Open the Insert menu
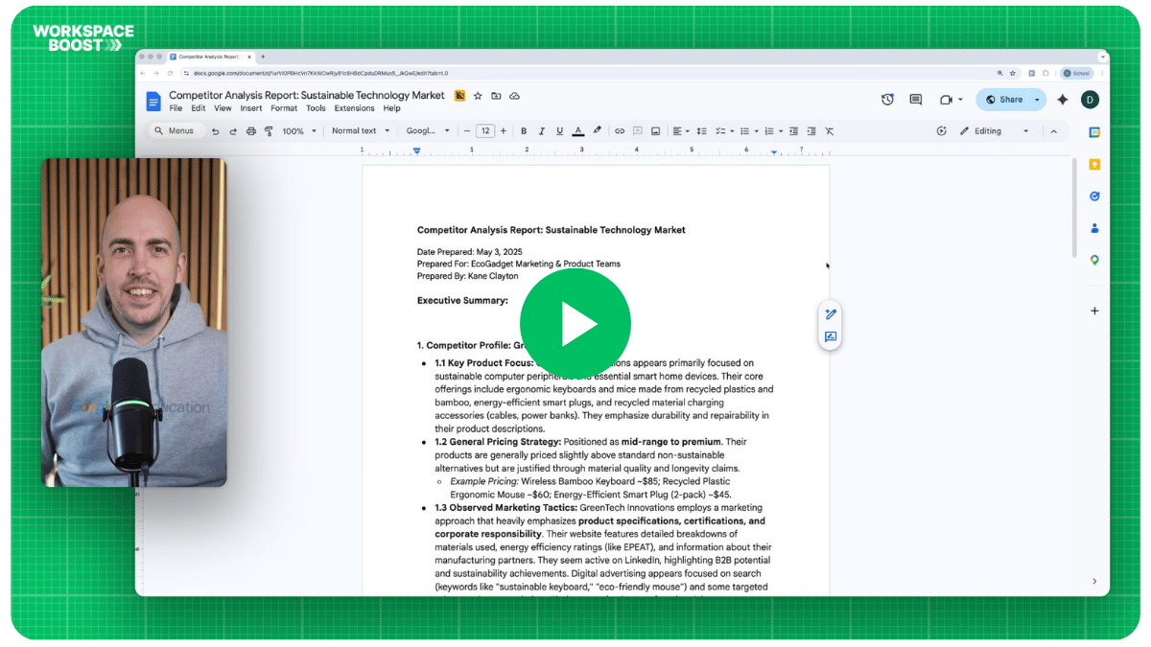The height and width of the screenshot is (647, 1151). 251,108
